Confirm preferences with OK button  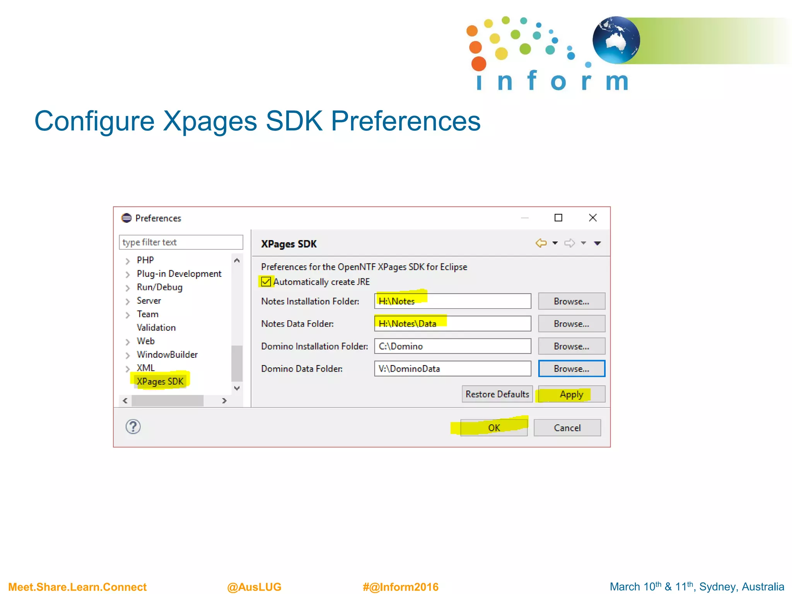coord(494,427)
